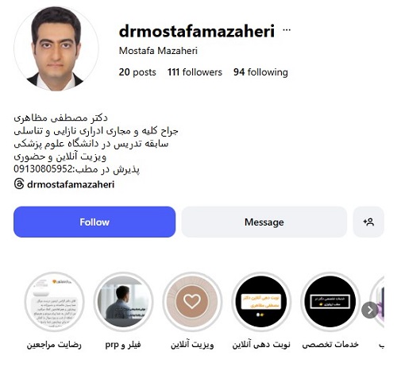Select the ویزیت آنلاین highlight label
Screen dimensions: 397x367
point(192,345)
